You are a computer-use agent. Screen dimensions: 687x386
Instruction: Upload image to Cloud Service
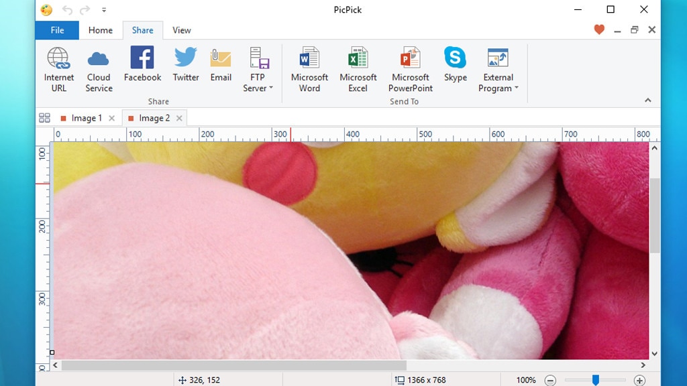(x=99, y=70)
